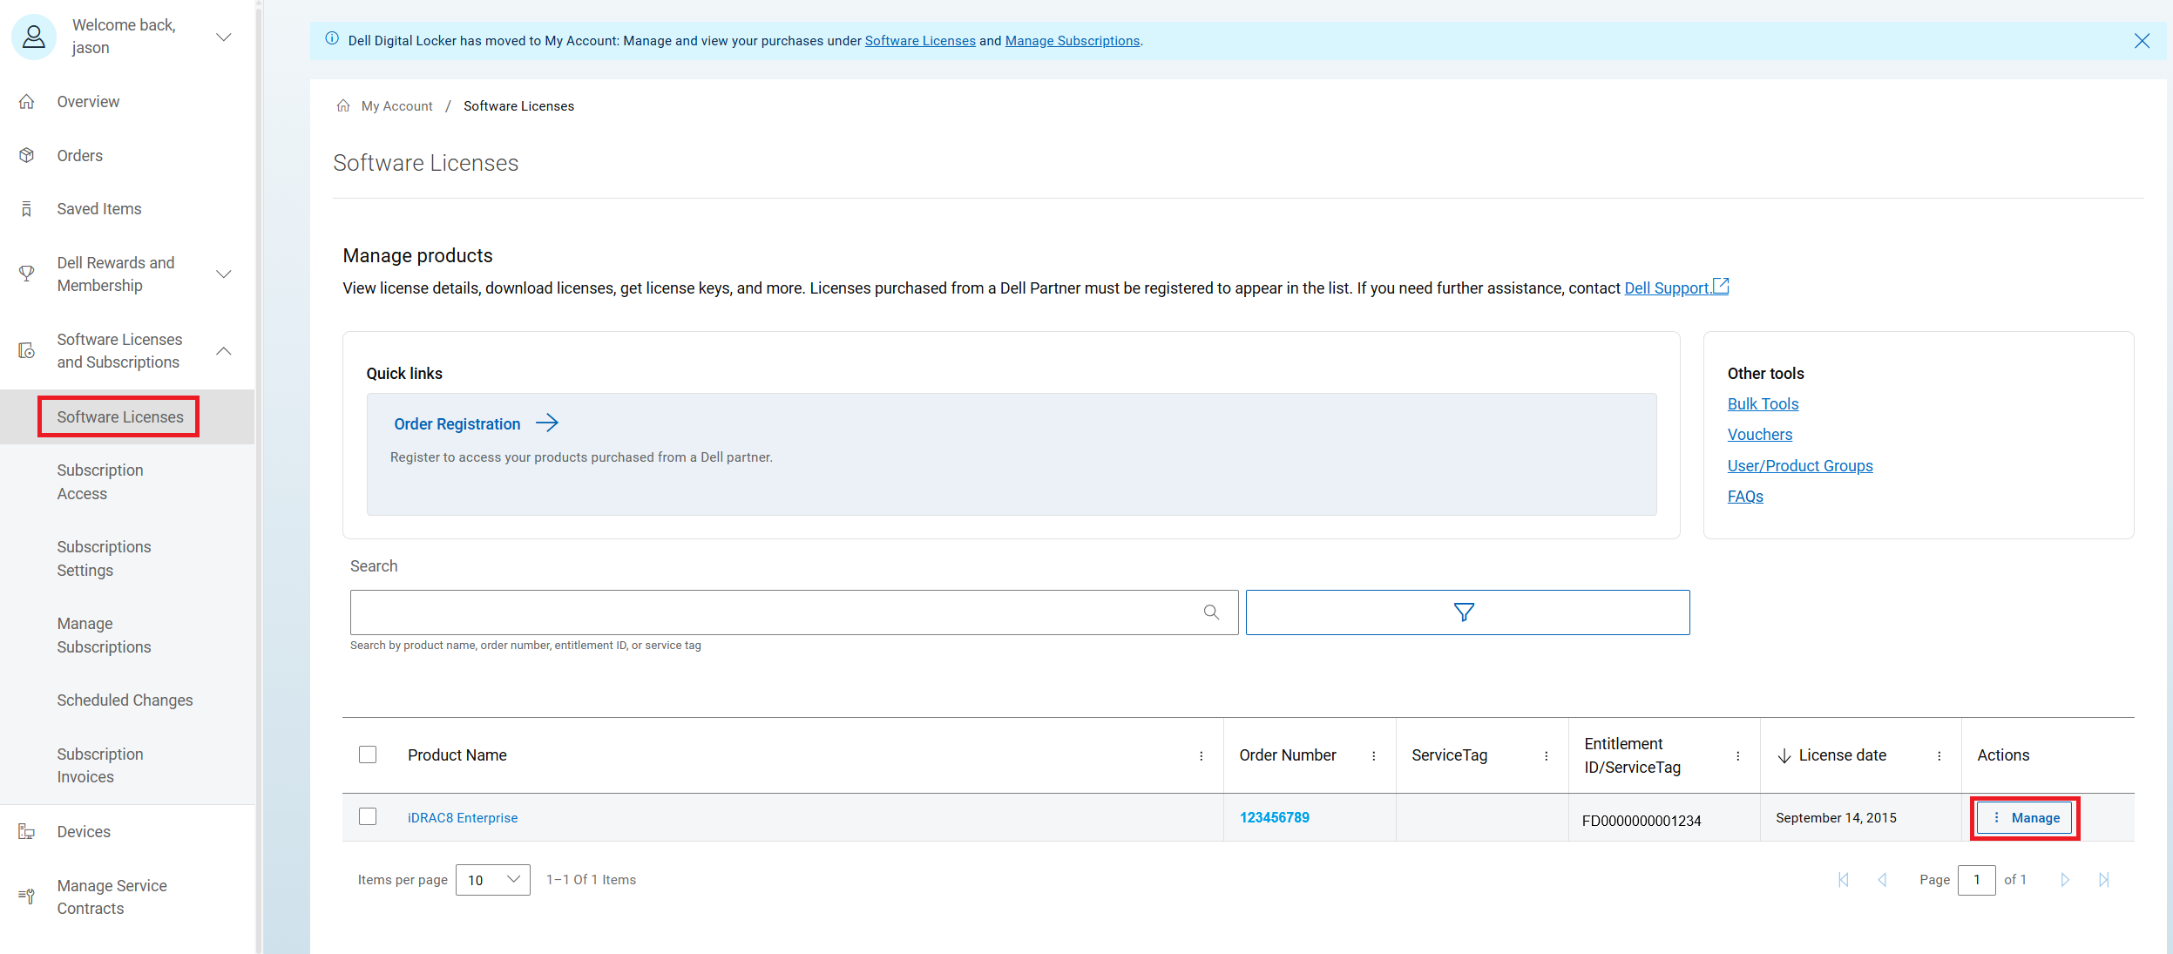The image size is (2173, 954).
Task: Click the License date sort arrow
Action: (x=1784, y=755)
